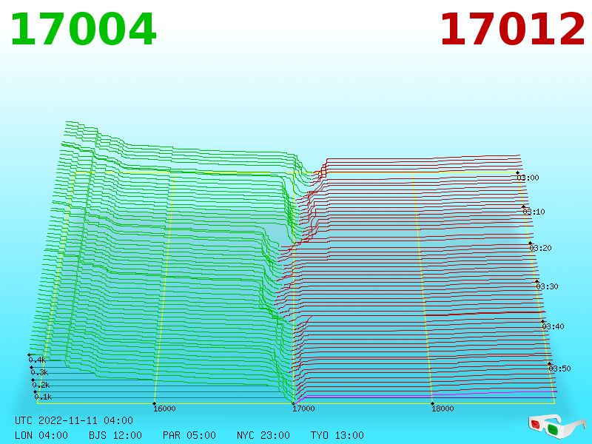592x444 pixels.
Task: Click the 0.2k depth axis label
Action: (41, 385)
